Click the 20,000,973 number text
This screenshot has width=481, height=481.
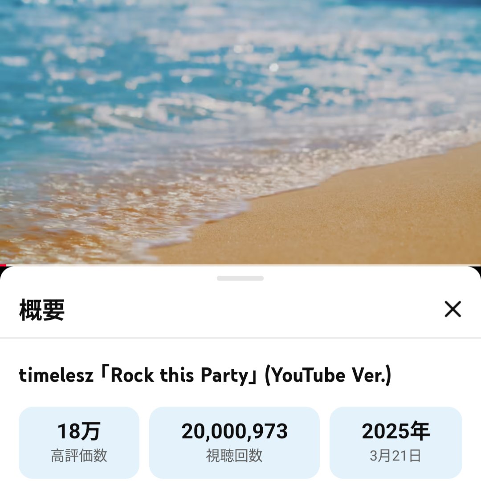pos(234,431)
